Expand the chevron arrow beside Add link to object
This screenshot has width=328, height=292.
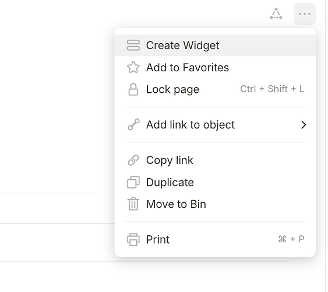[x=304, y=125]
